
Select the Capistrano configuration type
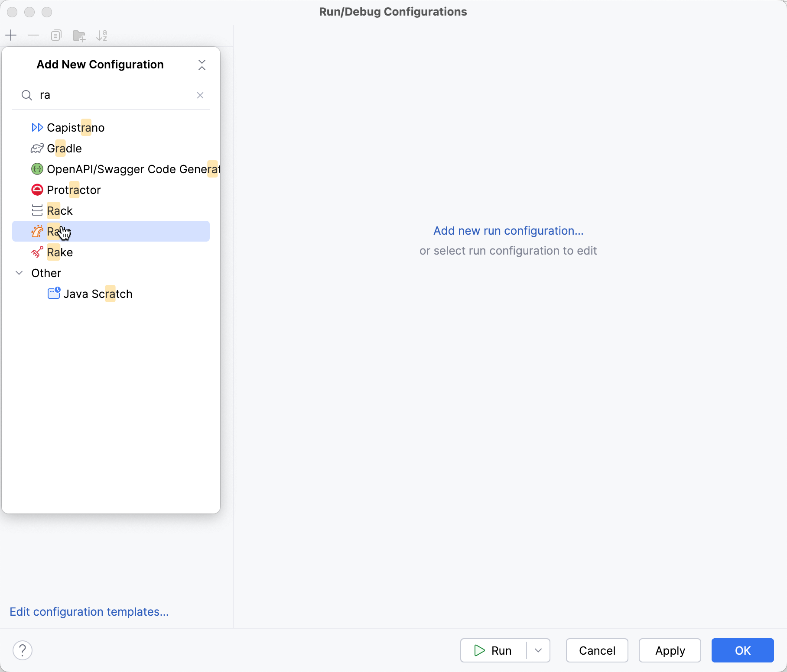point(75,127)
